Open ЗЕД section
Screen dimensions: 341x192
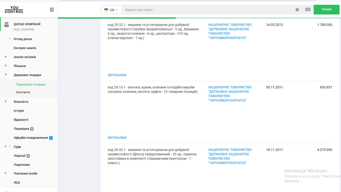click(16, 183)
